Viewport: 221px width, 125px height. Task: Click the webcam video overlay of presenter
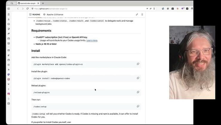click(x=192, y=62)
